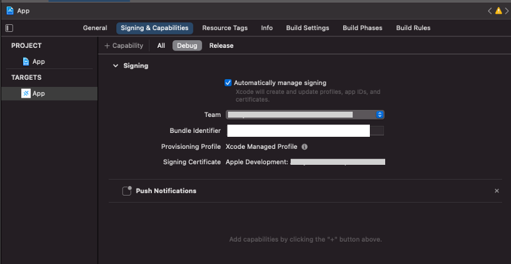Click the Push Notifications capability icon

pyautogui.click(x=126, y=191)
